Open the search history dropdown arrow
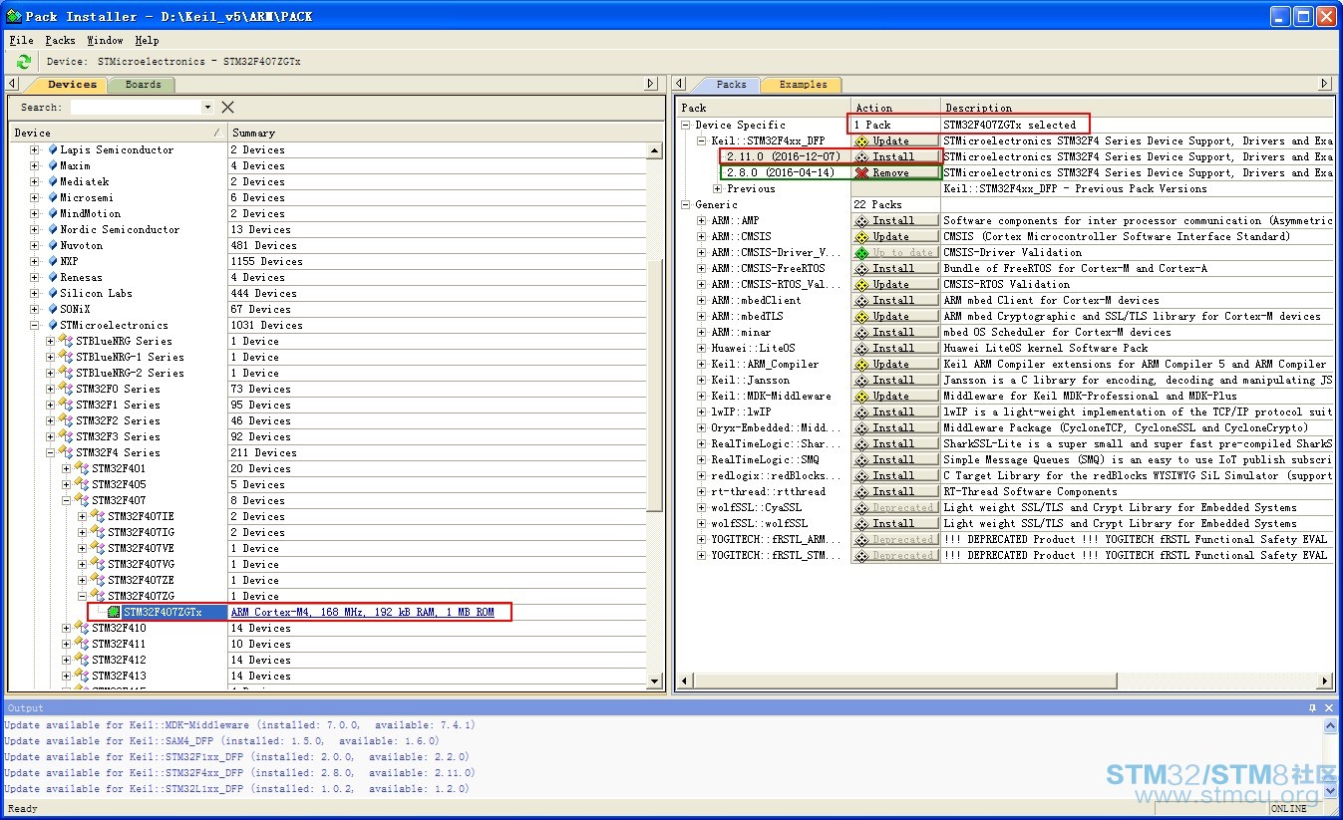 coord(207,107)
